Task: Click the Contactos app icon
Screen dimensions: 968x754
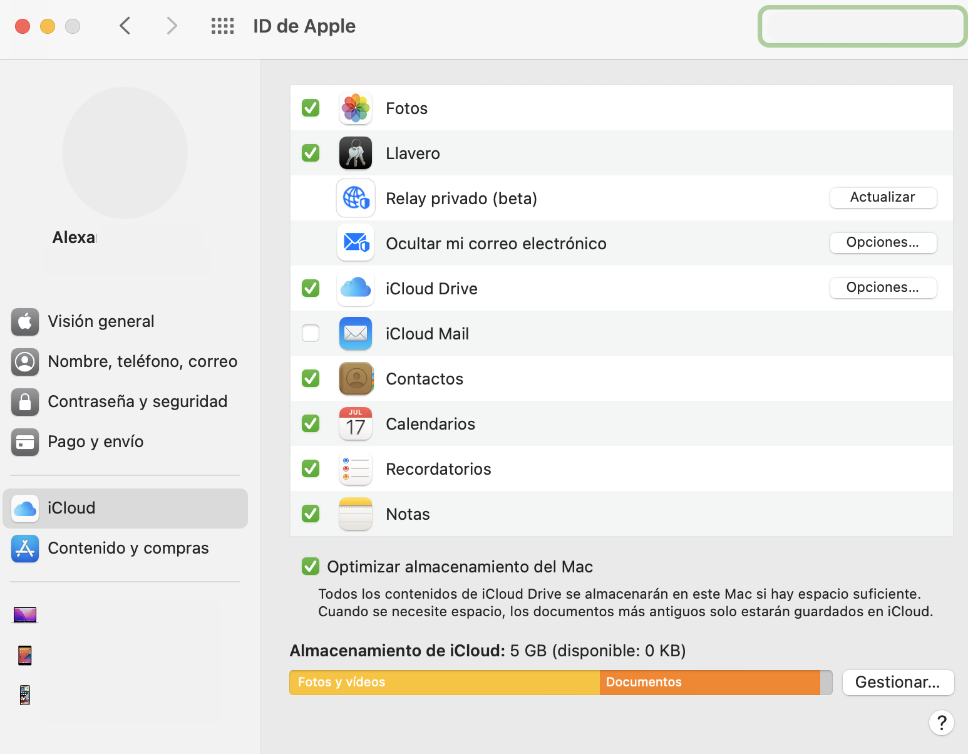Action: (356, 379)
